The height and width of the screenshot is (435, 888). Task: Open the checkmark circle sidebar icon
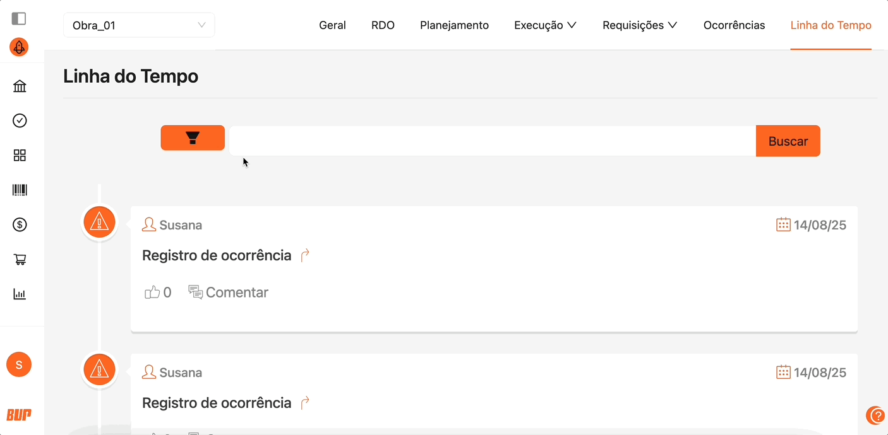[x=20, y=120]
